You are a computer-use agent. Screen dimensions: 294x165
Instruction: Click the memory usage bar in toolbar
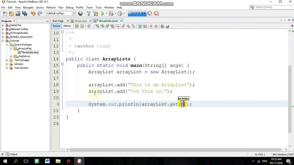[137, 13]
